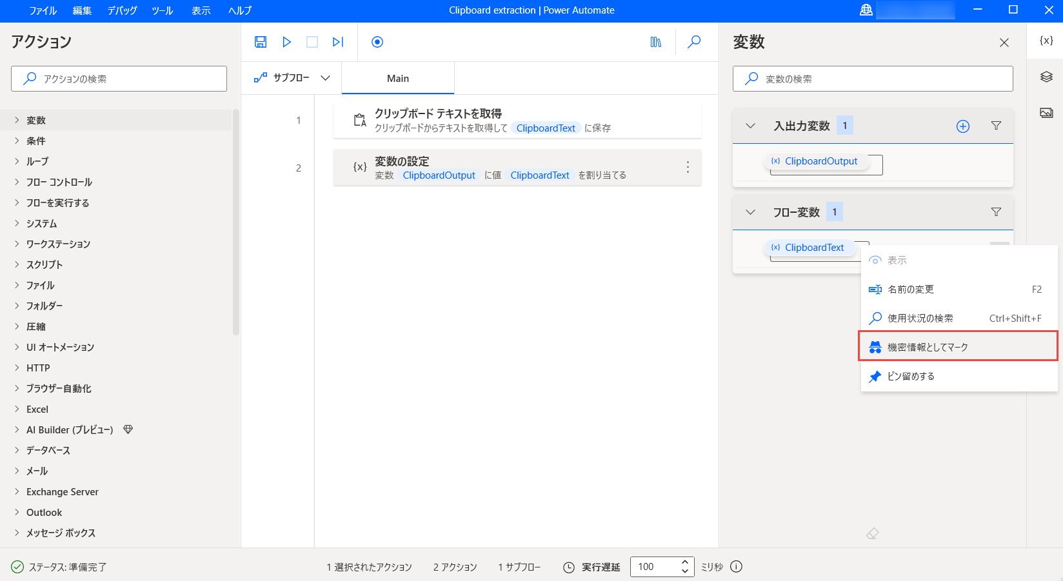Click the アクションの検索 search box
This screenshot has width=1063, height=581.
tap(119, 79)
